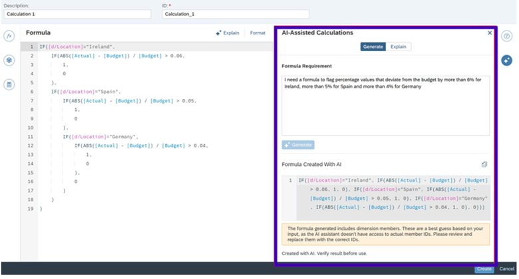519x279 pixels.
Task: Open the functions (fx) sidebar icon
Action: tap(9, 36)
